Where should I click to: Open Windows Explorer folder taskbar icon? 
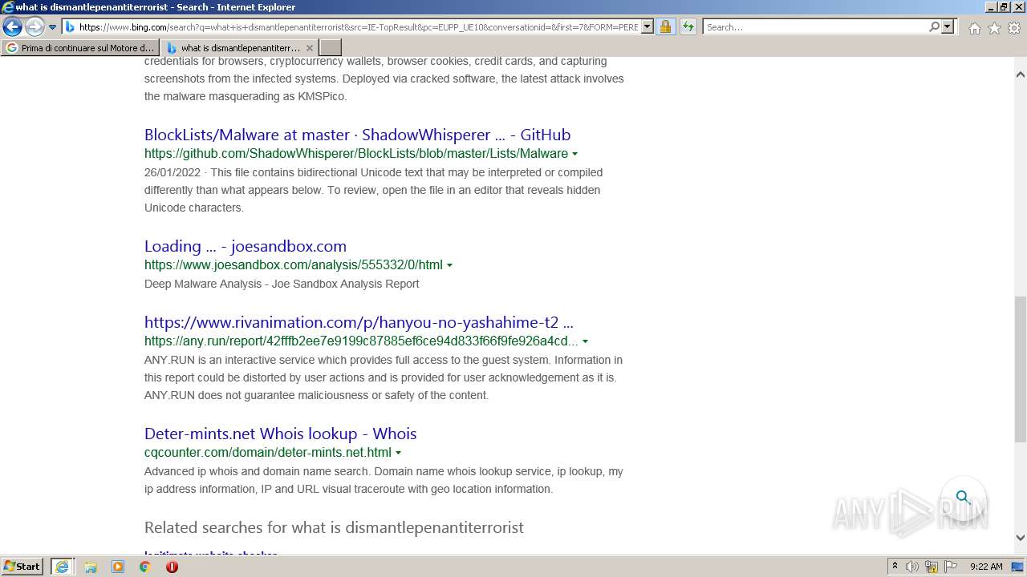[x=91, y=567]
